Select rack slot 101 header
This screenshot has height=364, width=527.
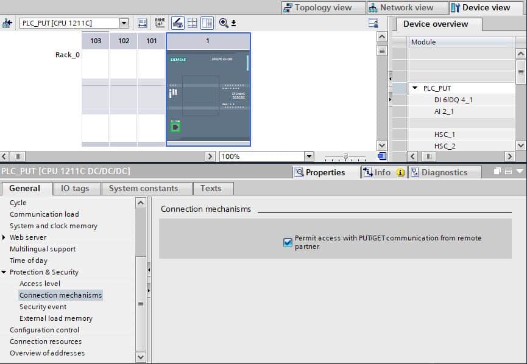152,41
